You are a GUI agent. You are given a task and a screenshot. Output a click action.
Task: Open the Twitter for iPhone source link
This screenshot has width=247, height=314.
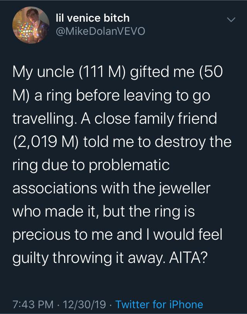click(x=159, y=304)
